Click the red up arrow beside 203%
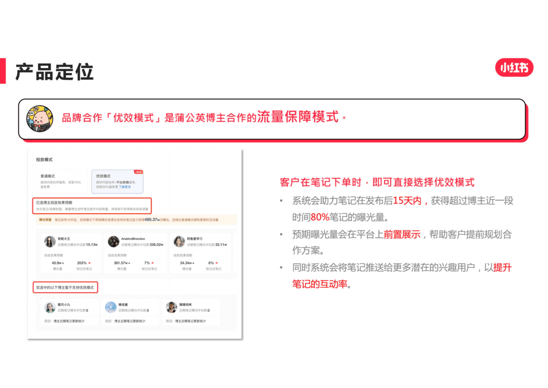The image size is (548, 388). coord(89,263)
